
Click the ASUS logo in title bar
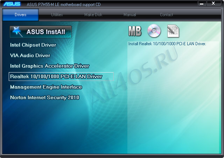point(12,4)
